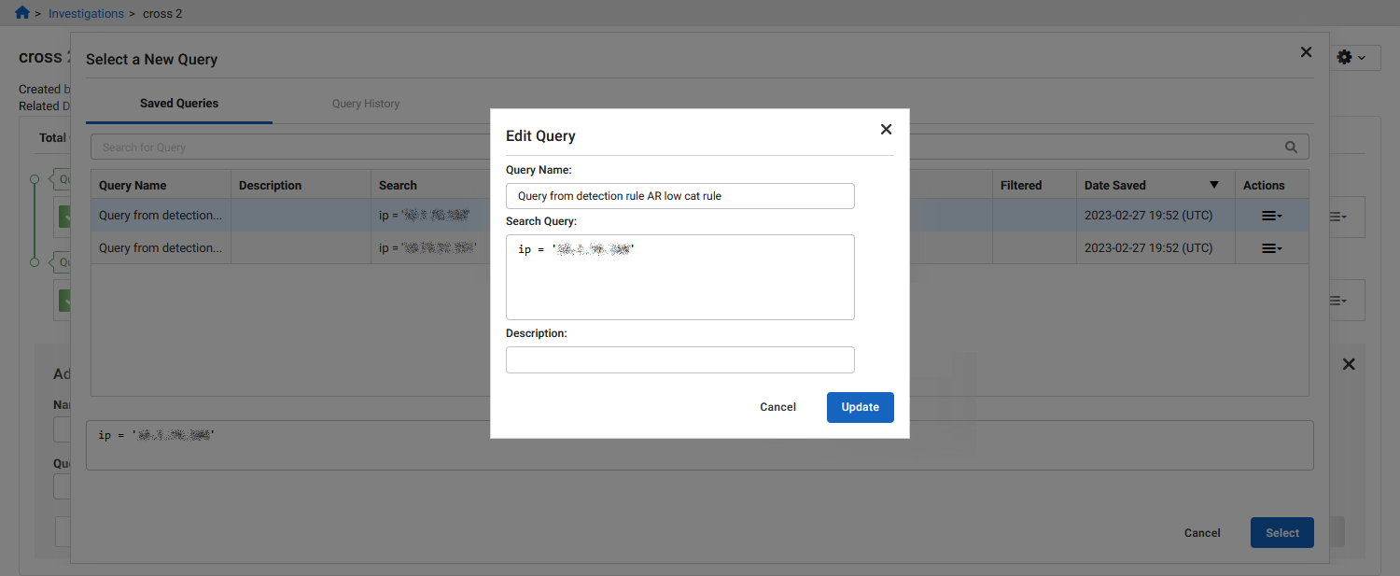Screen dimensions: 1400x576
Task: Click the Select button at the bottom
Action: [1281, 532]
